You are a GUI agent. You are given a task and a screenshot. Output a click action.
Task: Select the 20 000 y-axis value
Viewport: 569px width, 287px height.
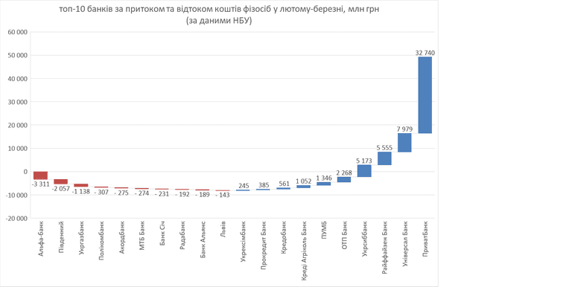17,126
